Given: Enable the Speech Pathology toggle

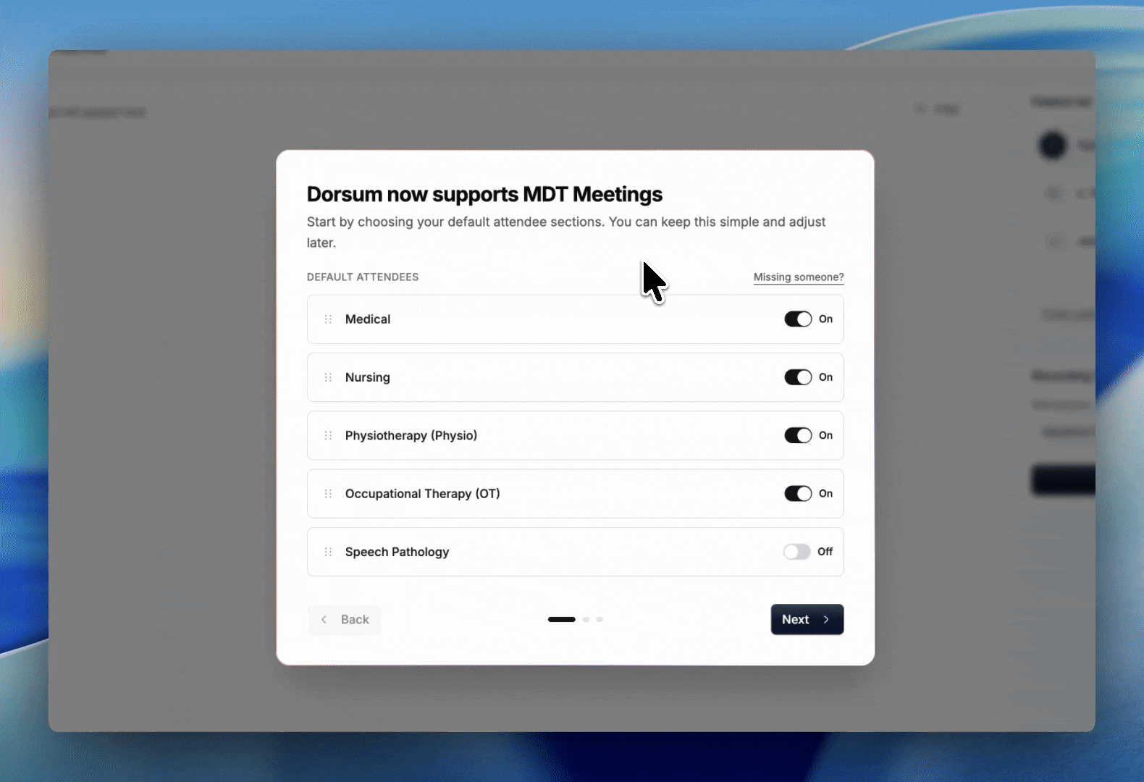Looking at the screenshot, I should 797,552.
